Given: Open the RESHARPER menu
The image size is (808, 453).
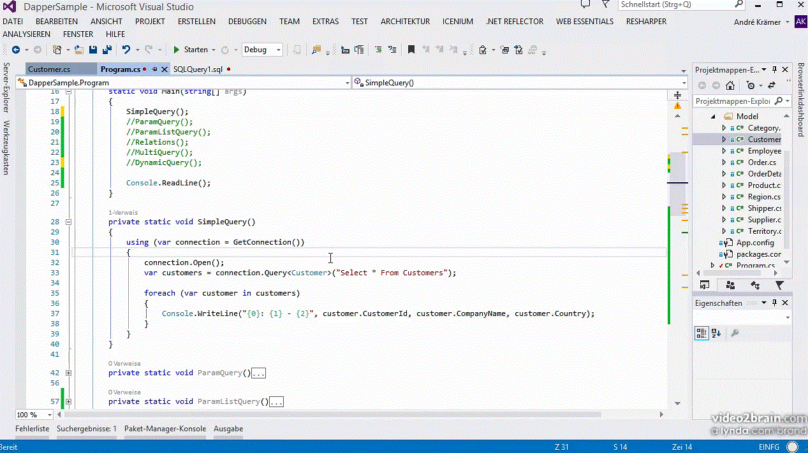Looking at the screenshot, I should [646, 21].
